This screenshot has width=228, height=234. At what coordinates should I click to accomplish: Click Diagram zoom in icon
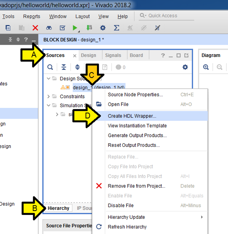coord(206,67)
